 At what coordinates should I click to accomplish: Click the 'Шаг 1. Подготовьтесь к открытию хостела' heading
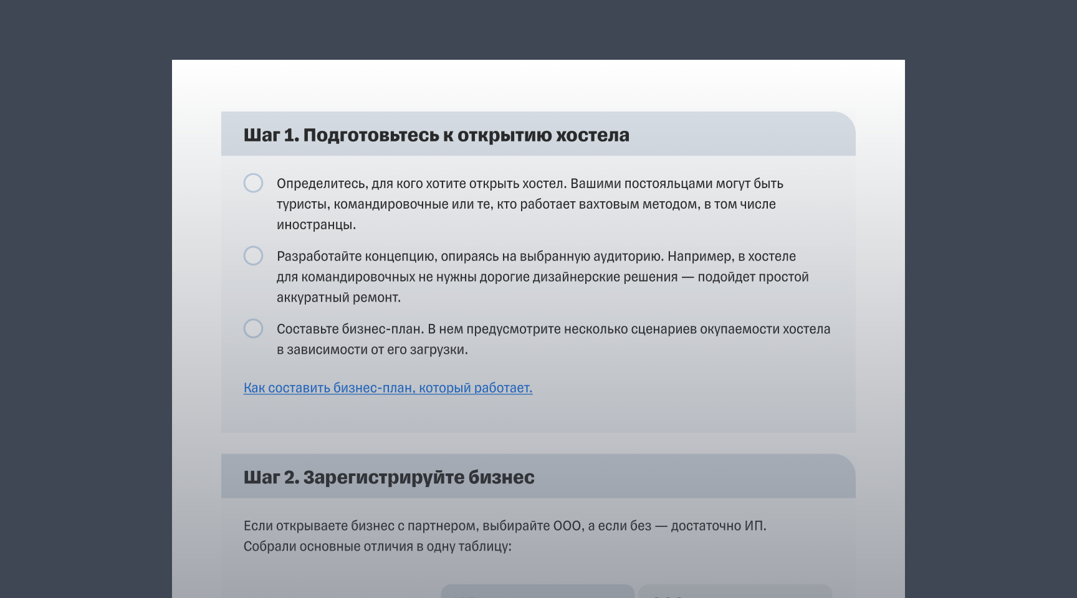[x=436, y=135]
